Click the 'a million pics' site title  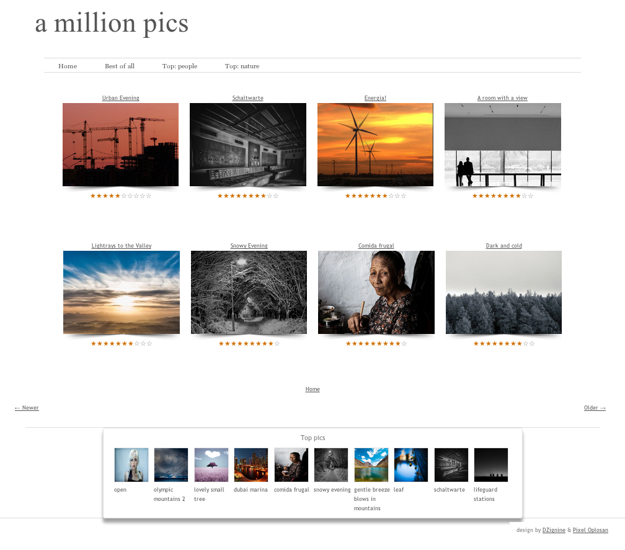point(112,23)
